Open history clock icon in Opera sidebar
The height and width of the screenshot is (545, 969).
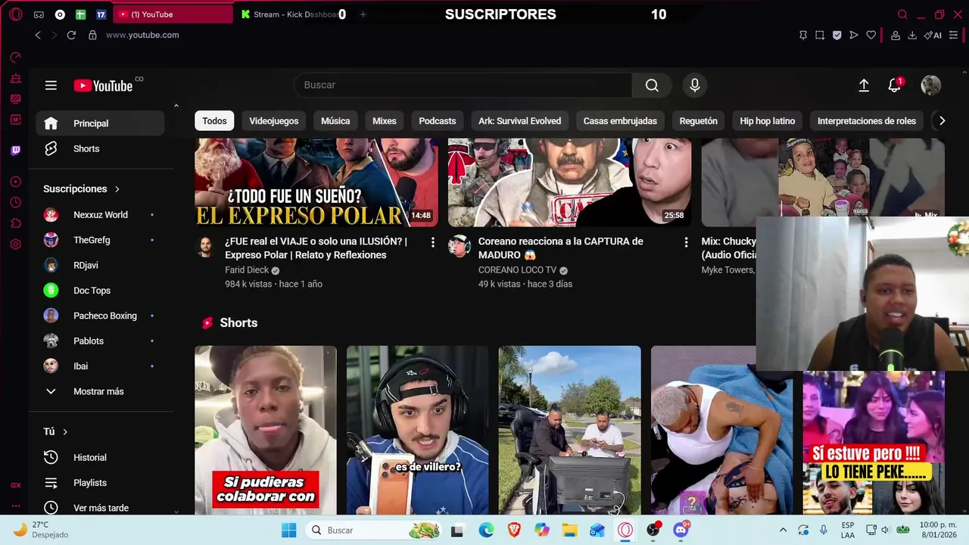coord(15,202)
